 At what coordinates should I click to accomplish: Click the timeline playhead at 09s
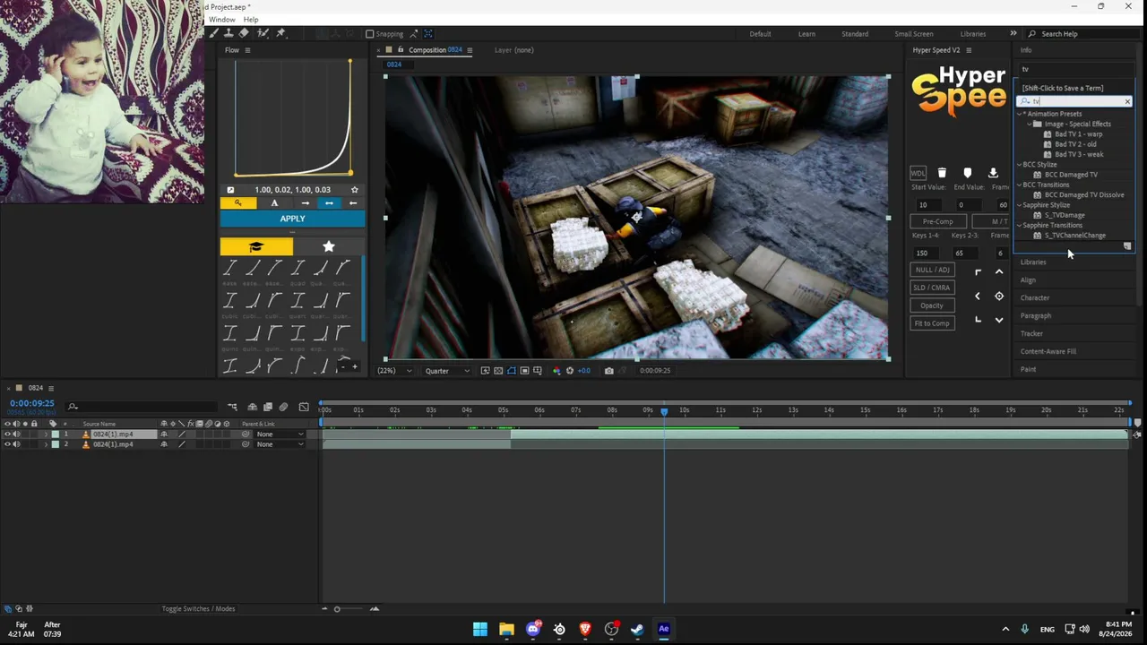(x=664, y=410)
